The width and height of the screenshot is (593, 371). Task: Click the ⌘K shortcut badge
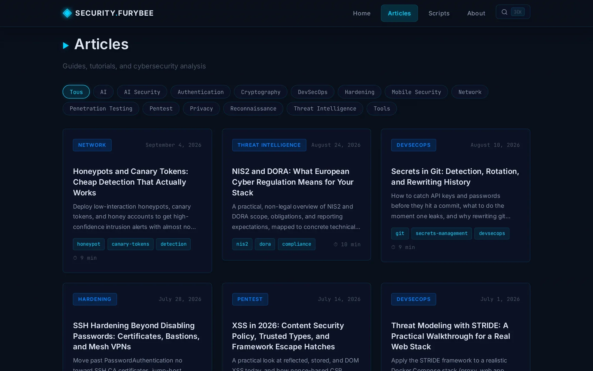coord(518,12)
